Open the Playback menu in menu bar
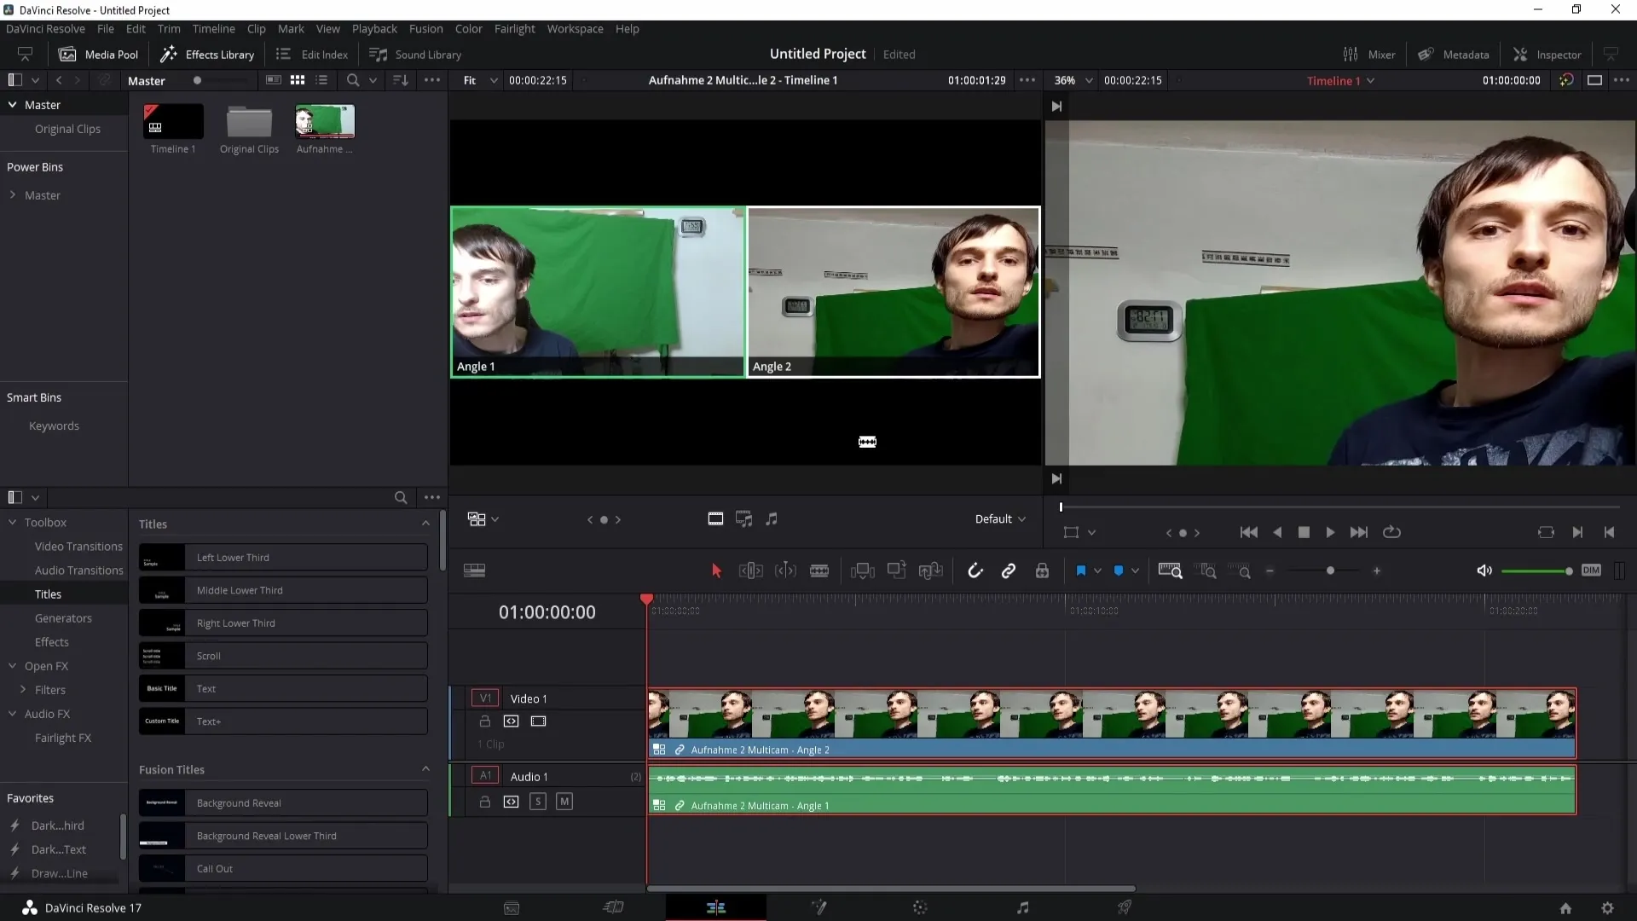The height and width of the screenshot is (921, 1637). tap(374, 28)
